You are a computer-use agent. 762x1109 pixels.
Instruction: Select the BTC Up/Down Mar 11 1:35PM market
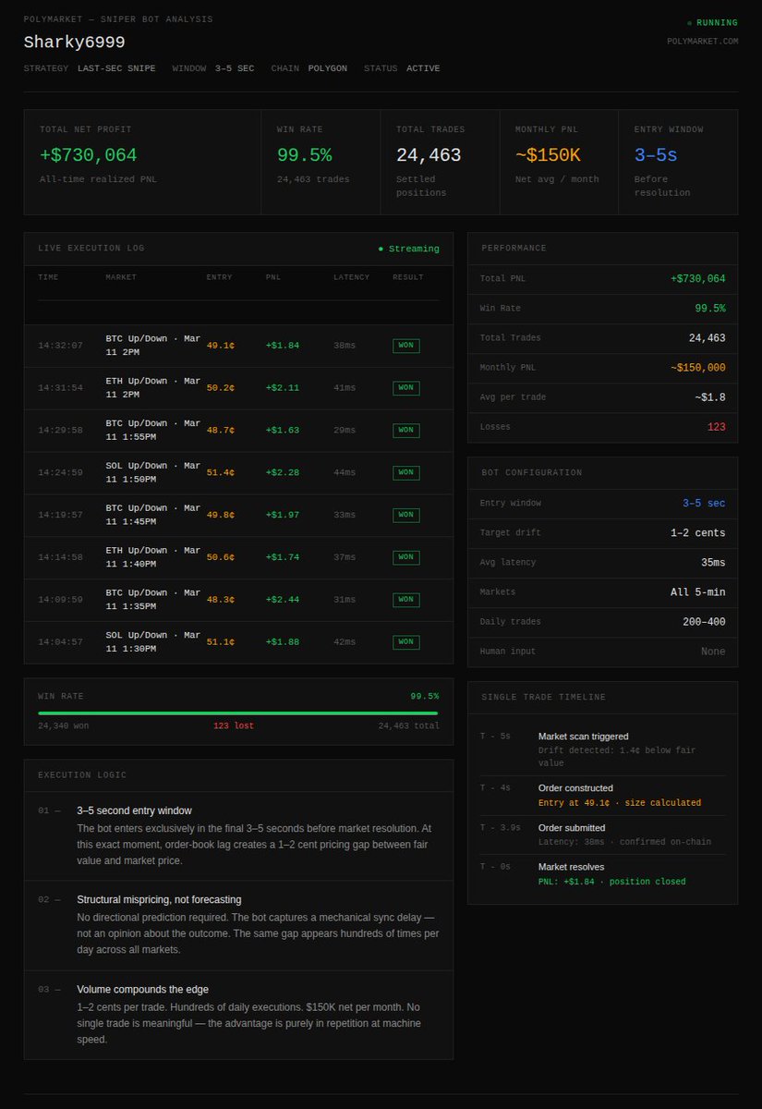tap(152, 600)
